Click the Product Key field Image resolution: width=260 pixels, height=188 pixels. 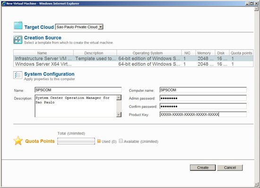point(203,114)
